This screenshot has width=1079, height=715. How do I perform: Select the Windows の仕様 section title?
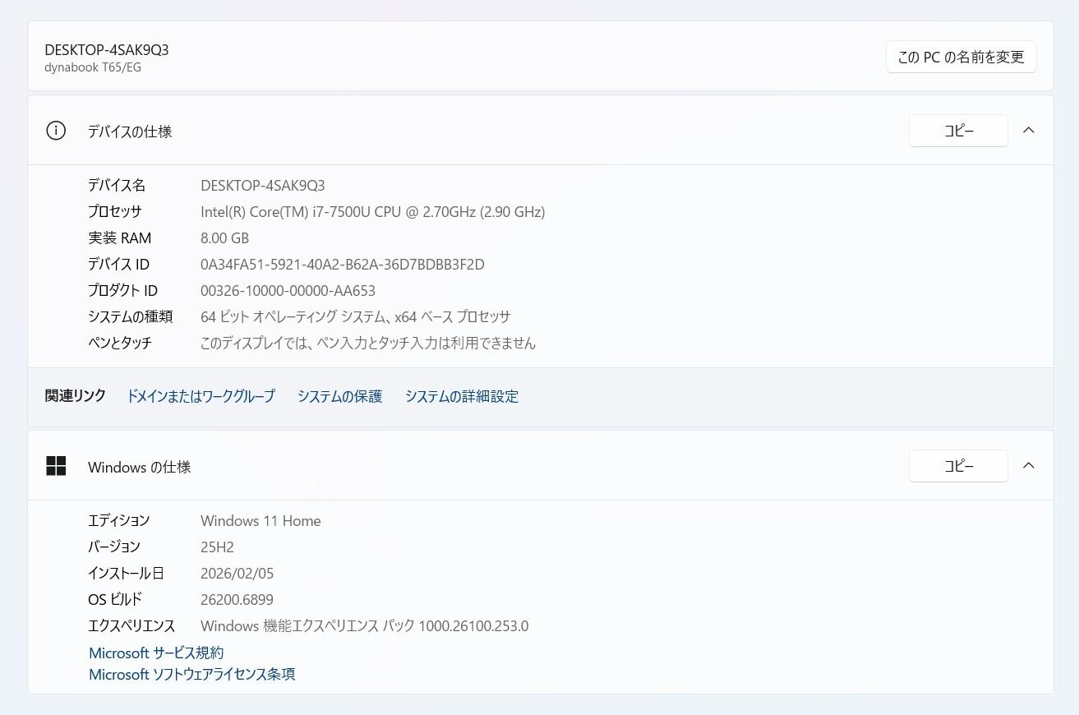(139, 467)
